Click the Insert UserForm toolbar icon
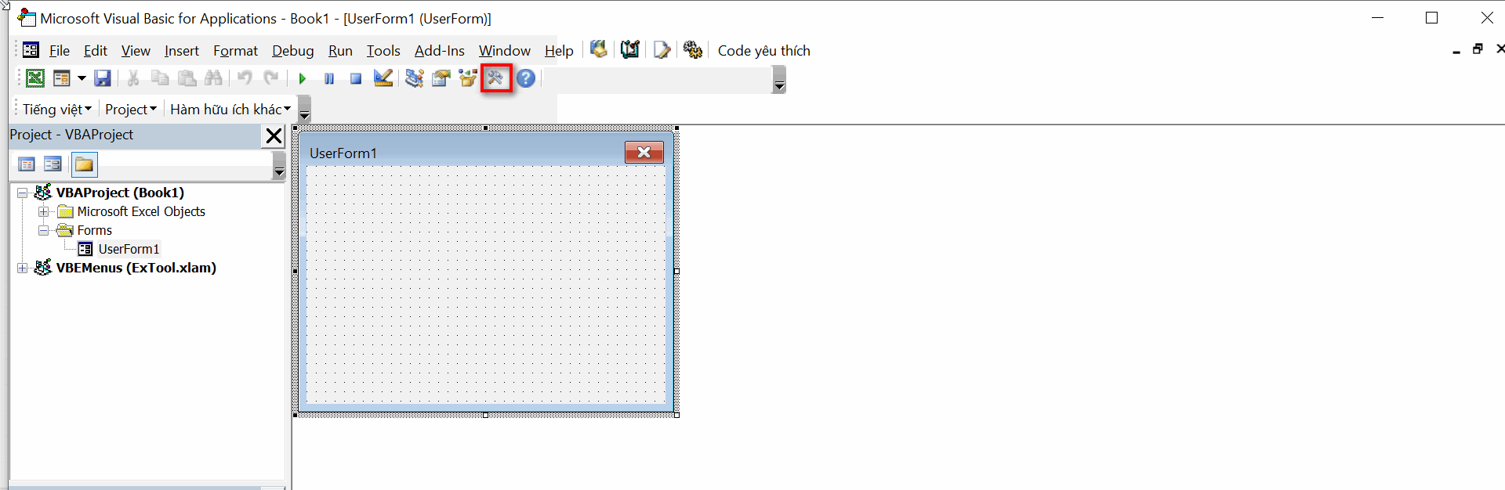 [62, 78]
